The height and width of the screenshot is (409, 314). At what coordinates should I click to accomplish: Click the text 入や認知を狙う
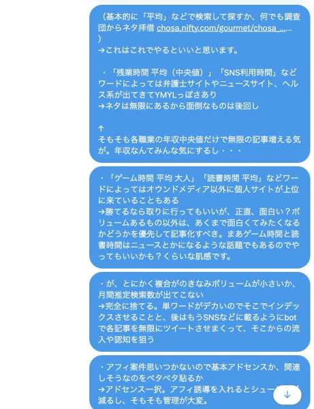[126, 339]
